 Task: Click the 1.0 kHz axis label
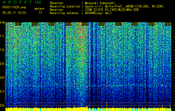pos(2,50)
